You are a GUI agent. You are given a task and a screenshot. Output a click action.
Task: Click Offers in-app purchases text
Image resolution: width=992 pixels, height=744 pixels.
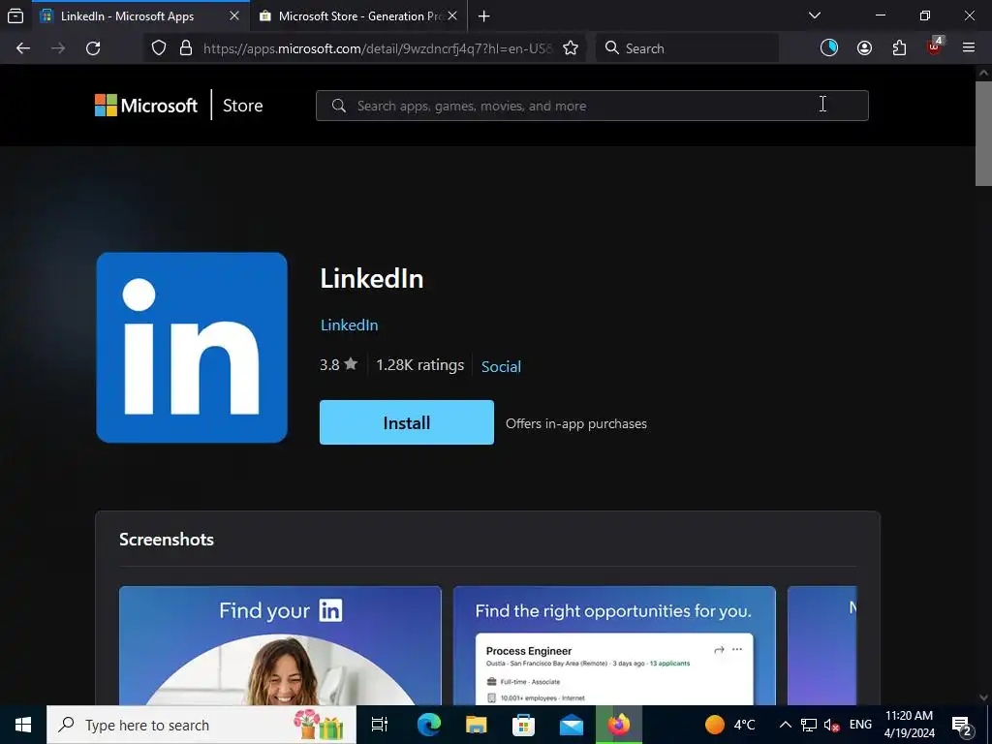pos(576,424)
